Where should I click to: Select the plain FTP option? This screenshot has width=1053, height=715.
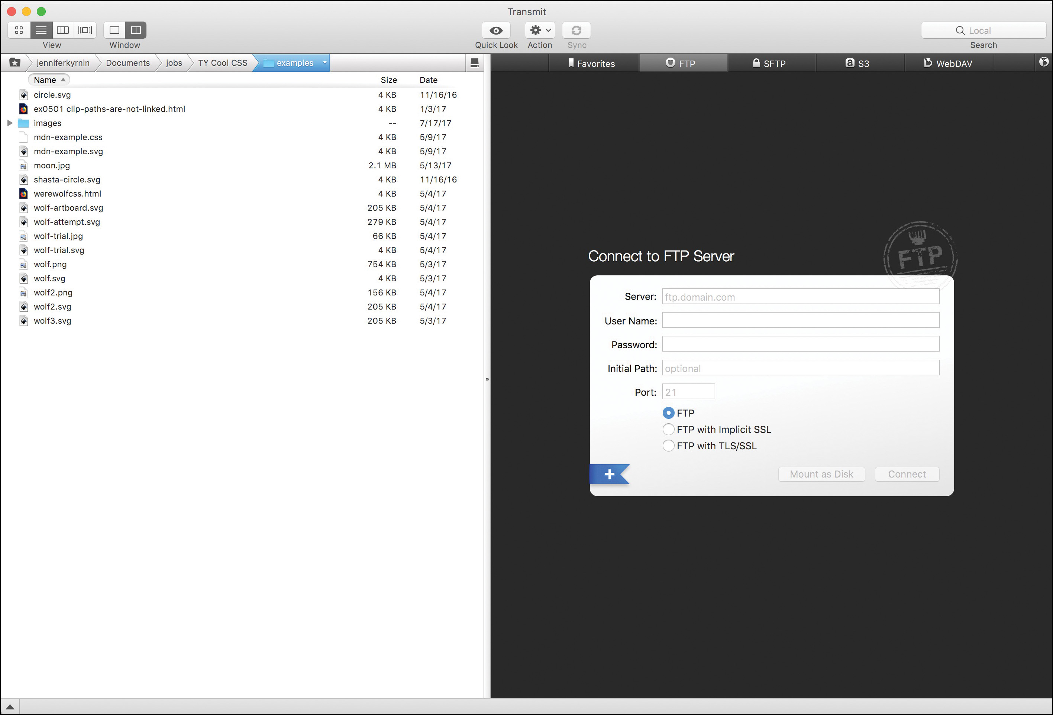click(x=668, y=413)
